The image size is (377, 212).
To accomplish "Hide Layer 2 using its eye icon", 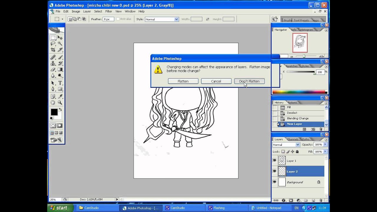I will 275,171.
